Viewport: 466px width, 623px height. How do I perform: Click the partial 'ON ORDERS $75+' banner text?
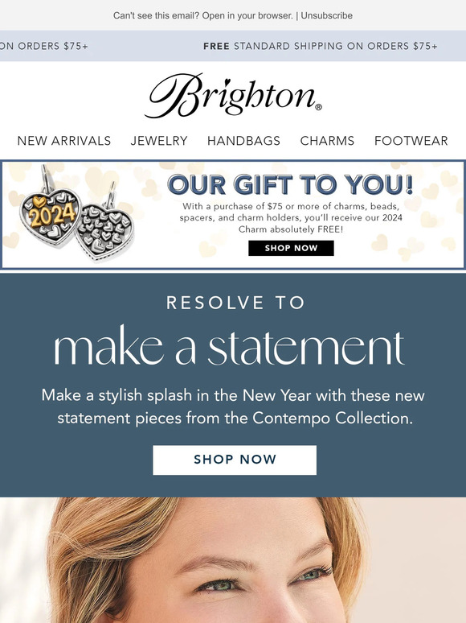click(x=44, y=46)
